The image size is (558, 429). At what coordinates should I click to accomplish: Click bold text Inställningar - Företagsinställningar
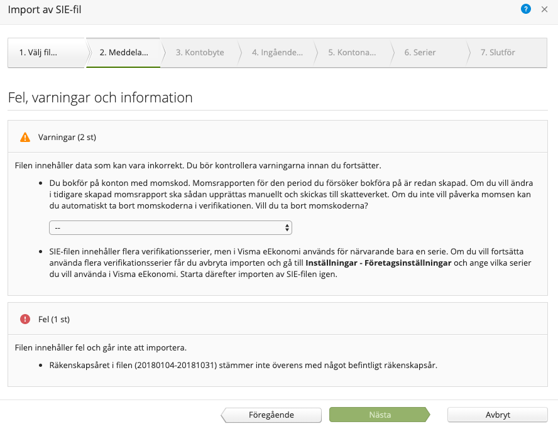(378, 263)
